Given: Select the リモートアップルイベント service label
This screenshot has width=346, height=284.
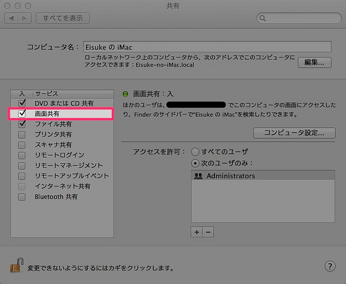Looking at the screenshot, I should pos(72,176).
